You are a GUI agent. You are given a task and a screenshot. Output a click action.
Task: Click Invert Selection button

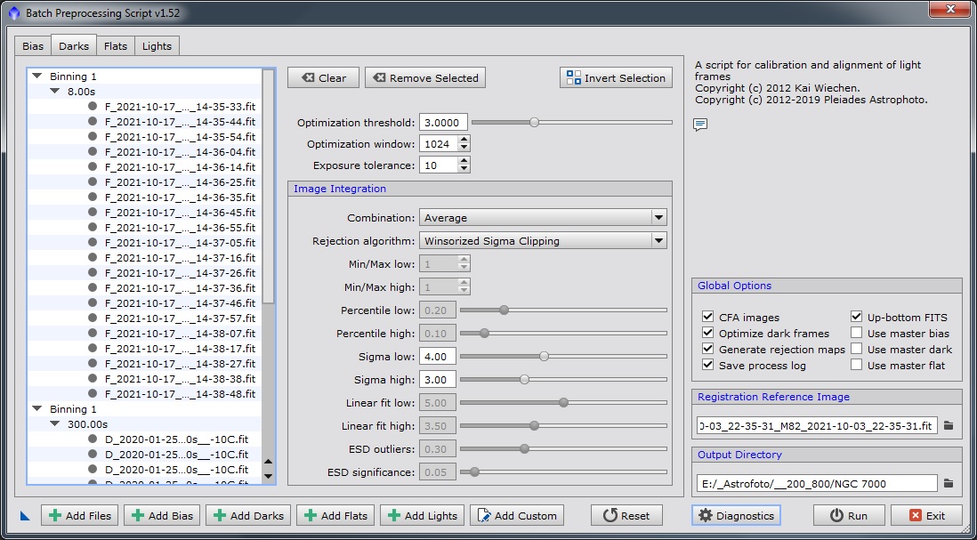(x=616, y=78)
